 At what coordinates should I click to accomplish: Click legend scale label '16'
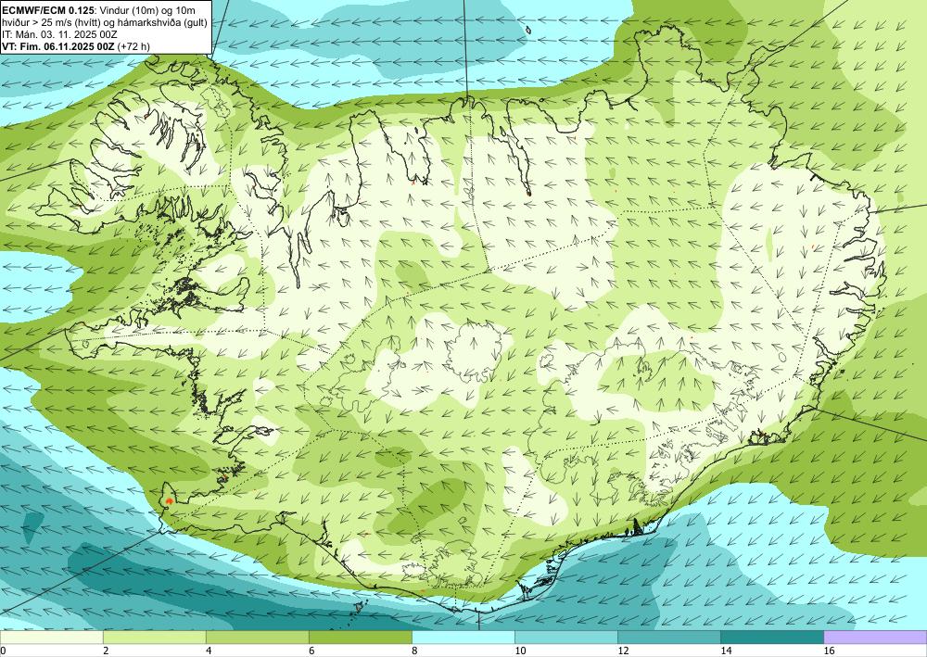(829, 651)
